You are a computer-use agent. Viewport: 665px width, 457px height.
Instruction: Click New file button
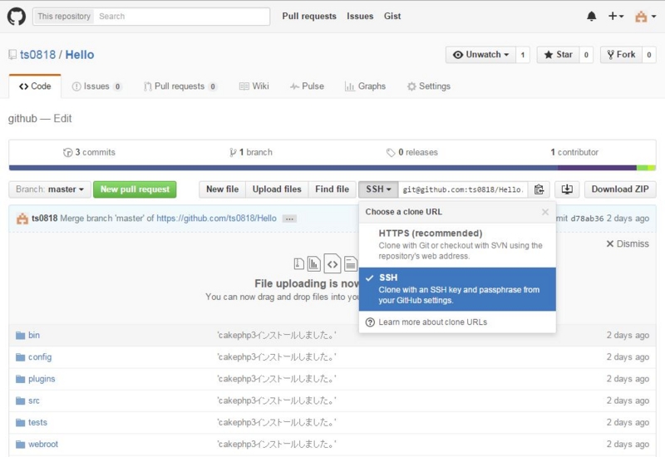click(222, 189)
